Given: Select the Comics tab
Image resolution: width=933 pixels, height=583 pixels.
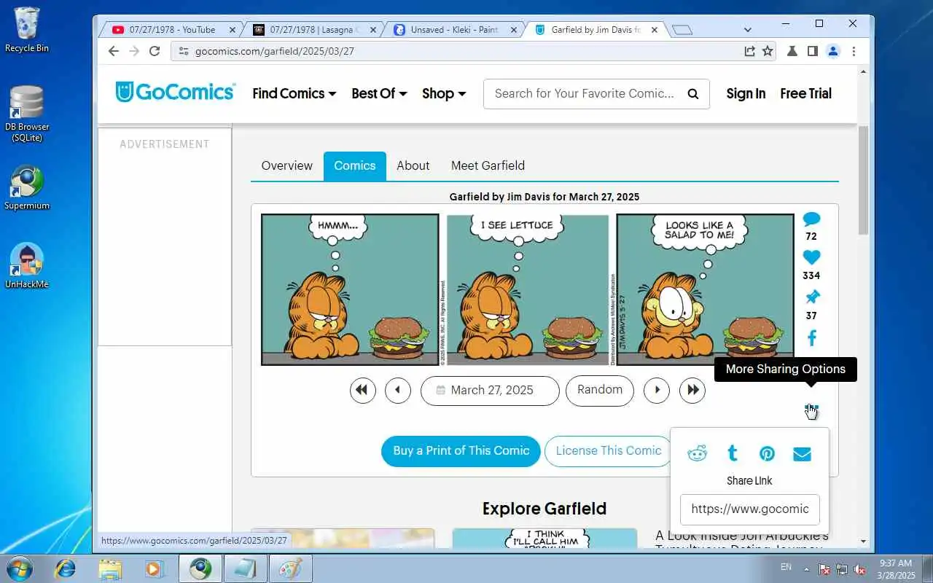Looking at the screenshot, I should [355, 165].
